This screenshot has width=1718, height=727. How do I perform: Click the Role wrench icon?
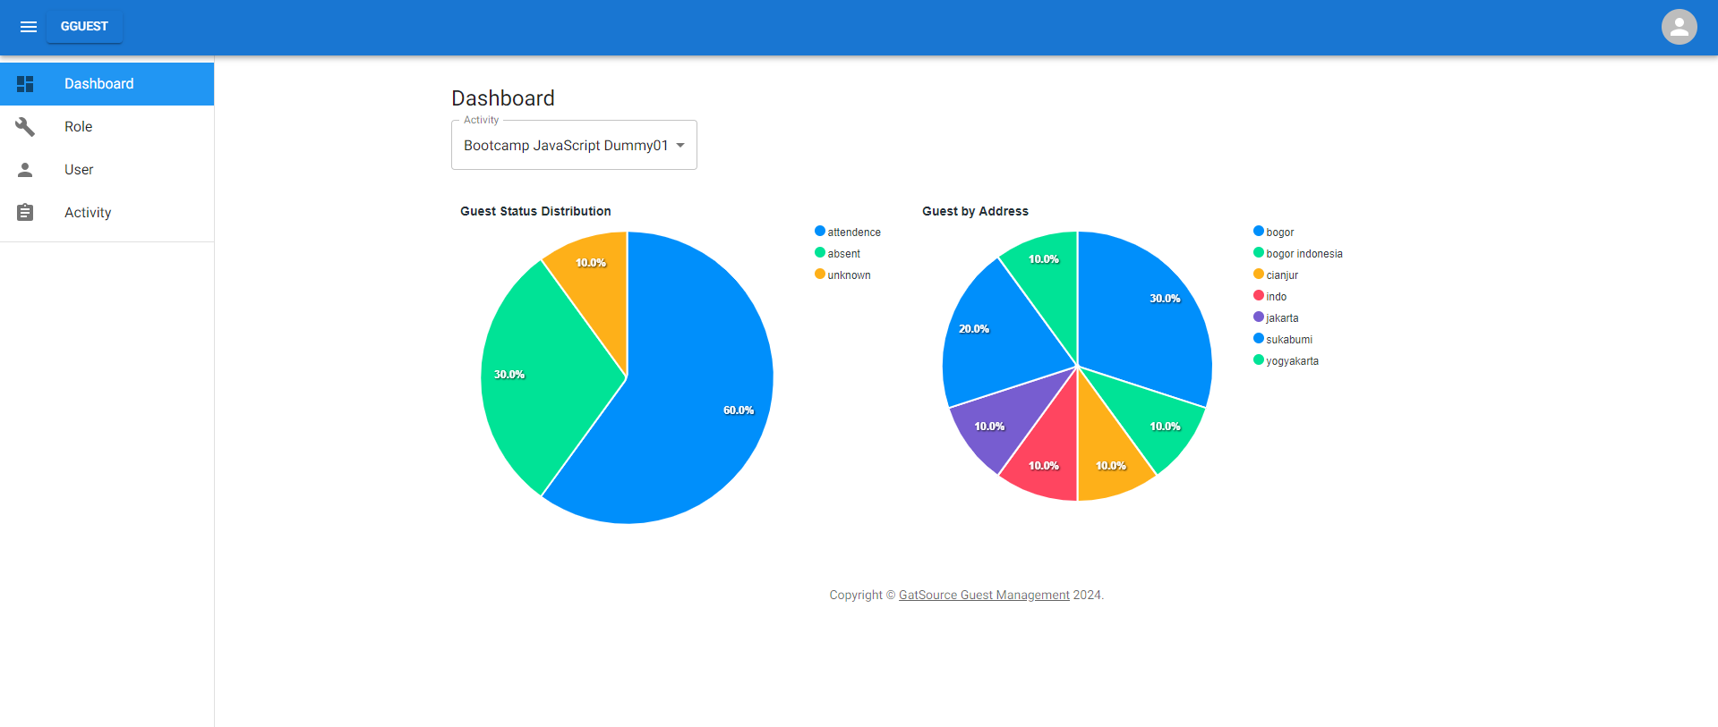coord(25,127)
